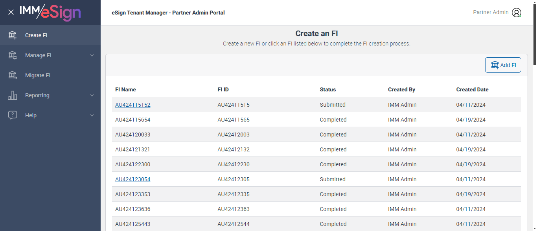This screenshot has height=231, width=537.
Task: Click the Created Date column header
Action: click(x=472, y=89)
